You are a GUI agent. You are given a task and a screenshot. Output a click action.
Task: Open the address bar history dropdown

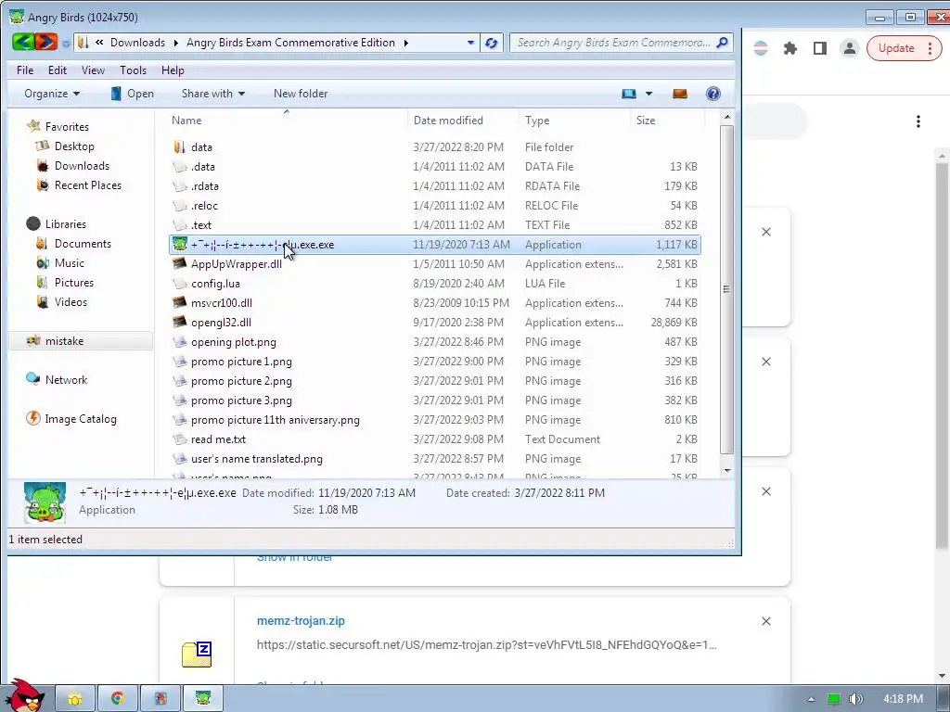click(x=470, y=43)
